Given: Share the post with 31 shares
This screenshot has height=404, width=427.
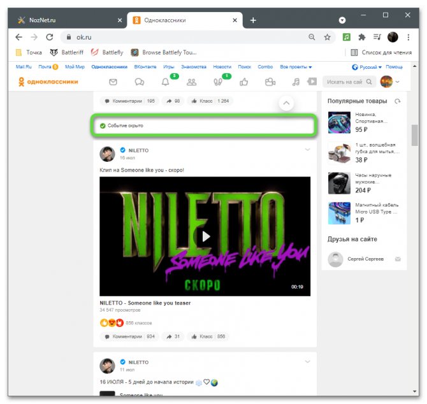Looking at the screenshot, I should tap(173, 336).
